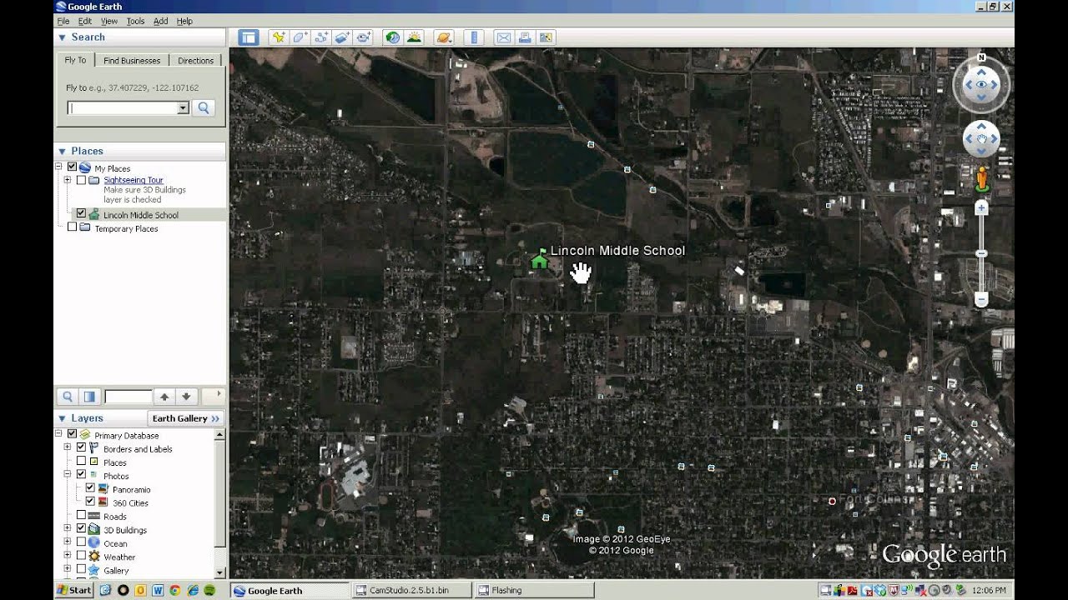Screen dimensions: 1068x600
Task: Expand the Borders and Labels node
Action: pyautogui.click(x=68, y=448)
